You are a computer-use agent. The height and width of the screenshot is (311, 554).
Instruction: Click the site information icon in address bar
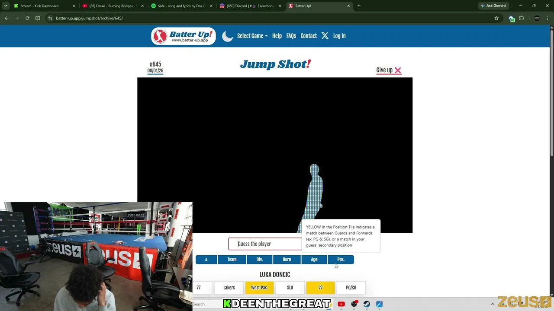click(x=50, y=18)
